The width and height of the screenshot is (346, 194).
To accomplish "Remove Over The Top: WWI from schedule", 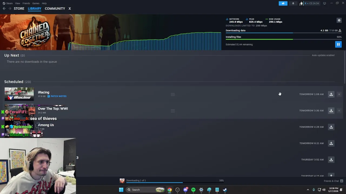I will 339,110.
